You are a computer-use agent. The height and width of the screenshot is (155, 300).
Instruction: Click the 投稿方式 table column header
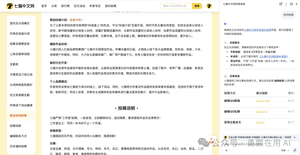click(230, 93)
